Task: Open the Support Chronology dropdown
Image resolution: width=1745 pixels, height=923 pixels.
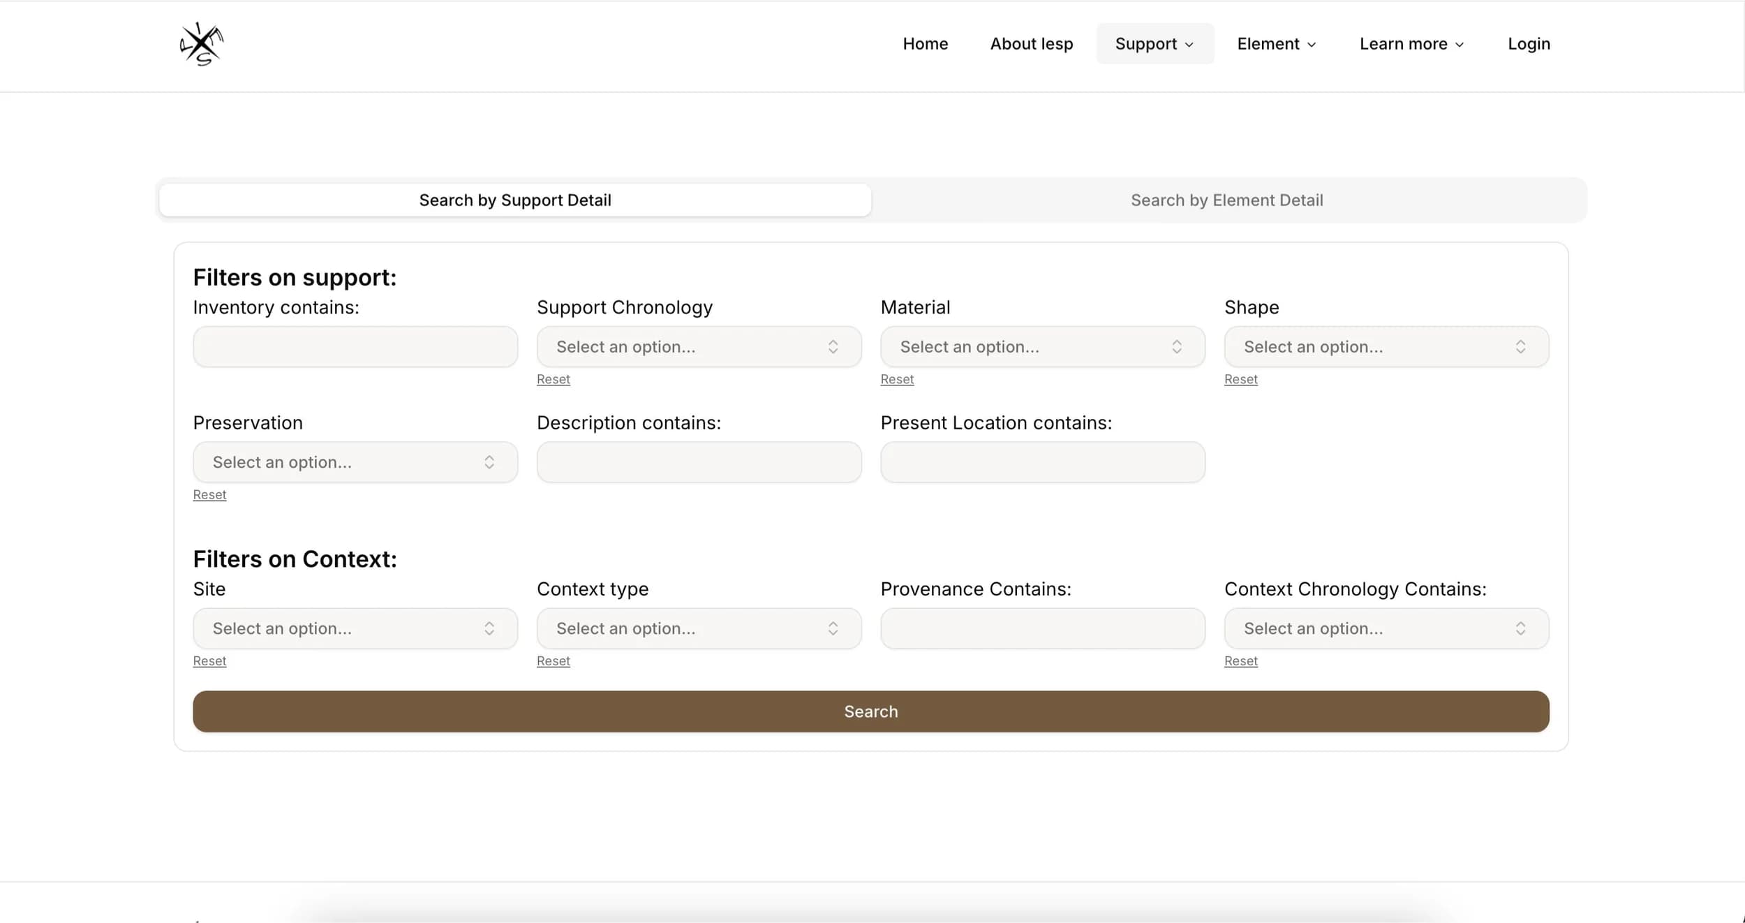Action: [x=699, y=347]
